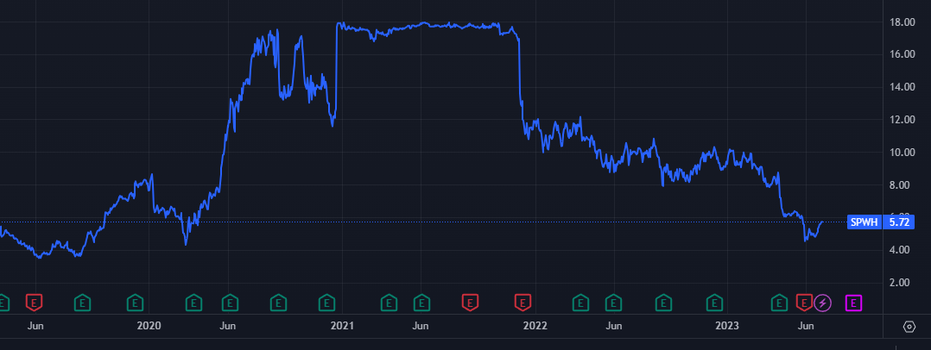
Task: Click green earnings marker above Jun 2020
Action: [230, 303]
